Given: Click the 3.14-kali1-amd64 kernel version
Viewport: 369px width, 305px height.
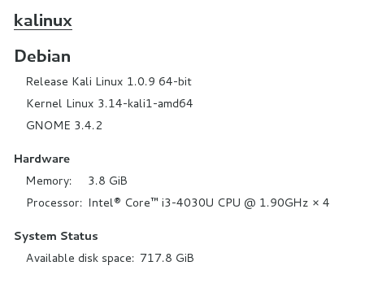Looking at the screenshot, I should pyautogui.click(x=145, y=103).
